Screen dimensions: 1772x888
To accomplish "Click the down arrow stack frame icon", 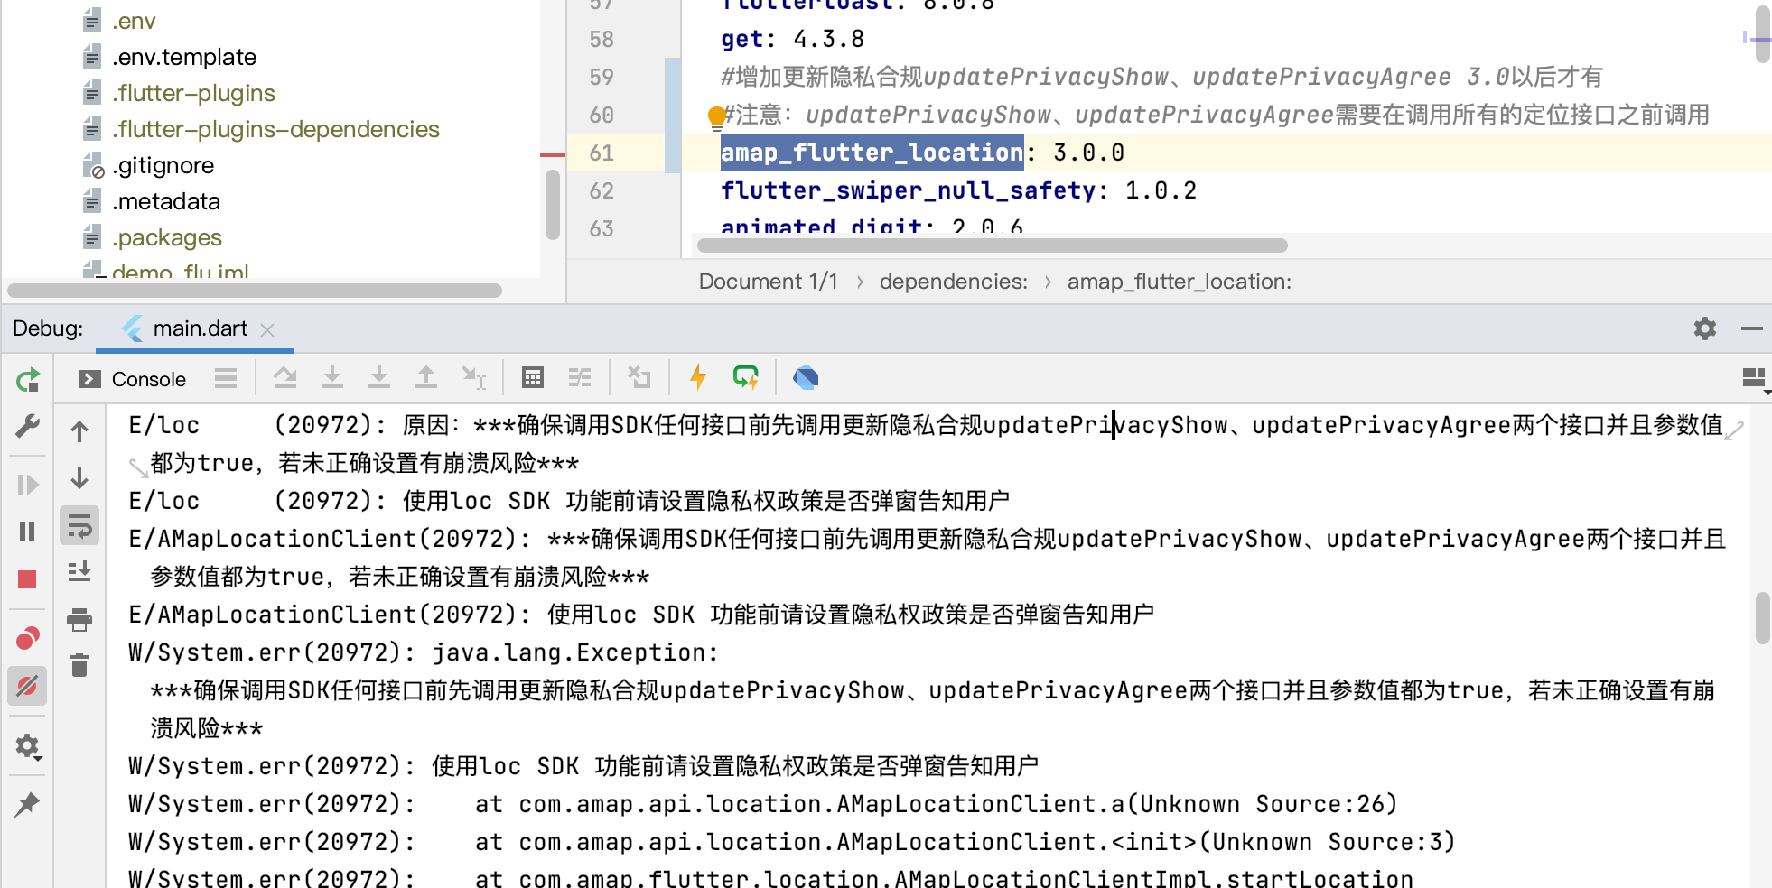I will pos(79,478).
